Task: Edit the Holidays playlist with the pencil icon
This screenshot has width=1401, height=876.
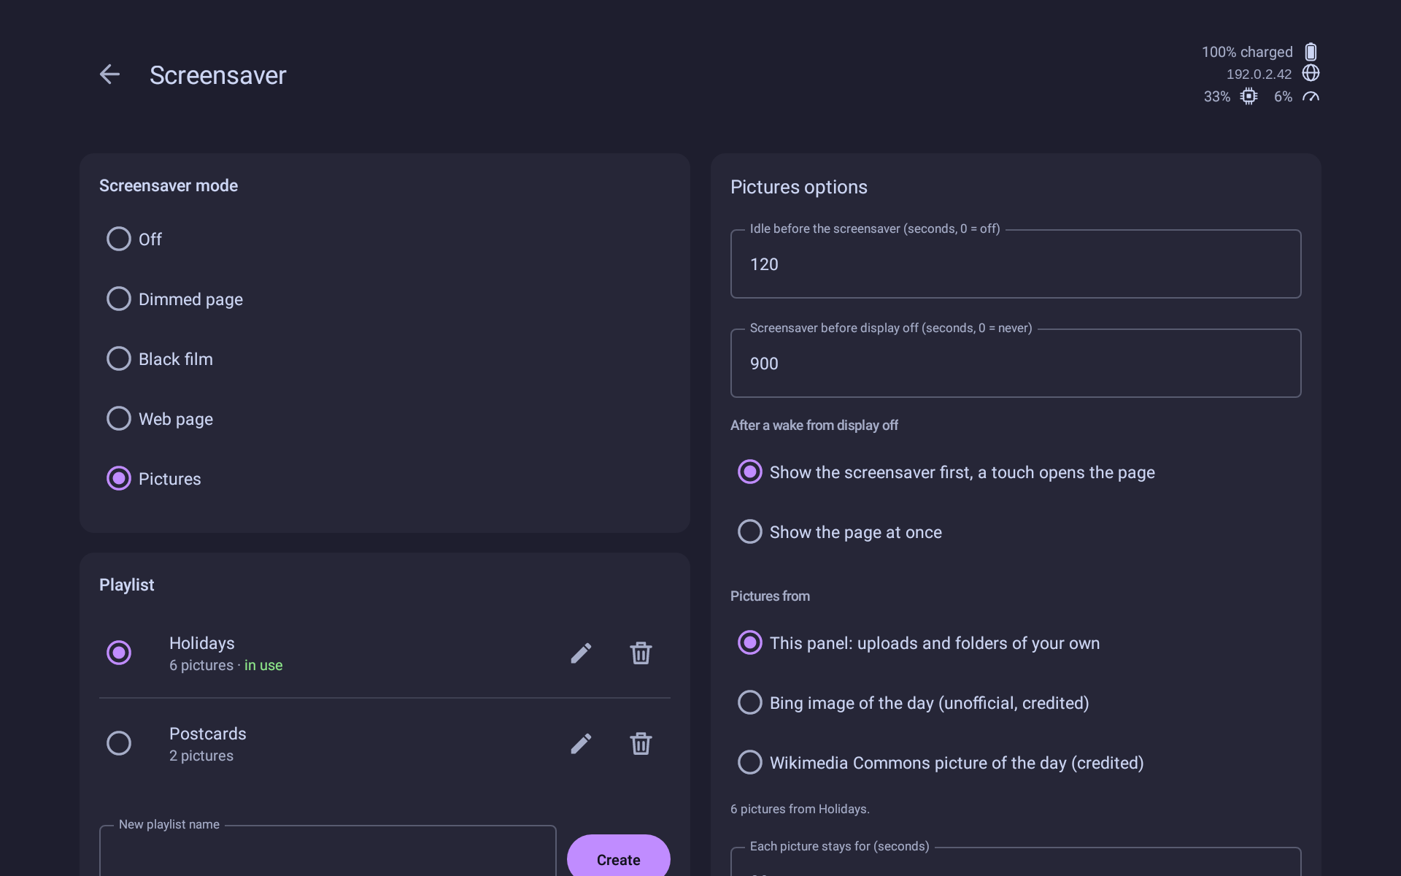Action: point(581,653)
